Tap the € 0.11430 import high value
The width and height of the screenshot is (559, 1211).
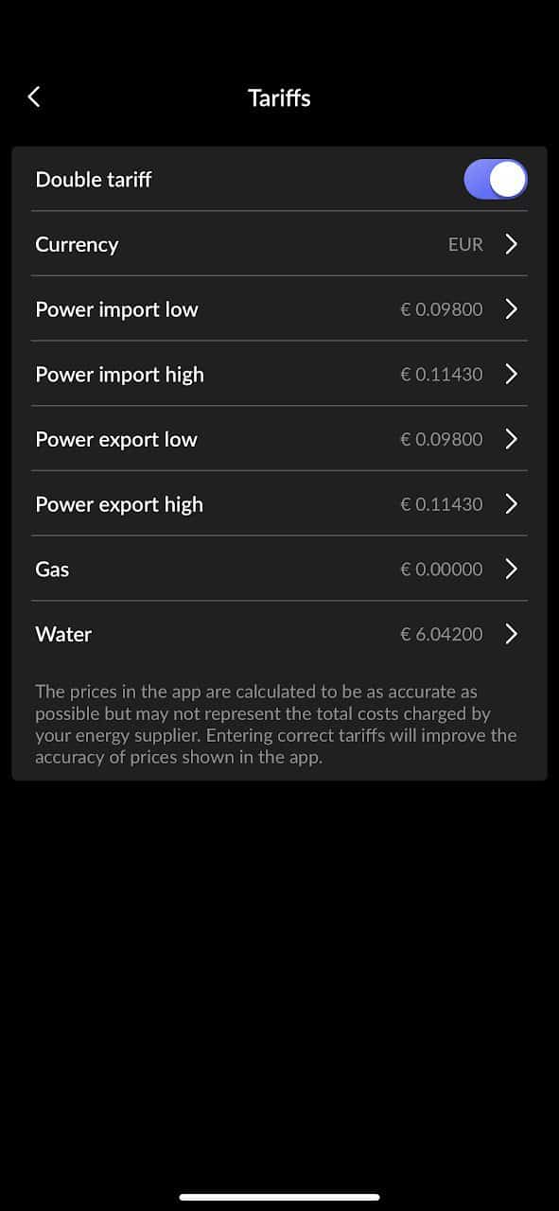pyautogui.click(x=441, y=374)
